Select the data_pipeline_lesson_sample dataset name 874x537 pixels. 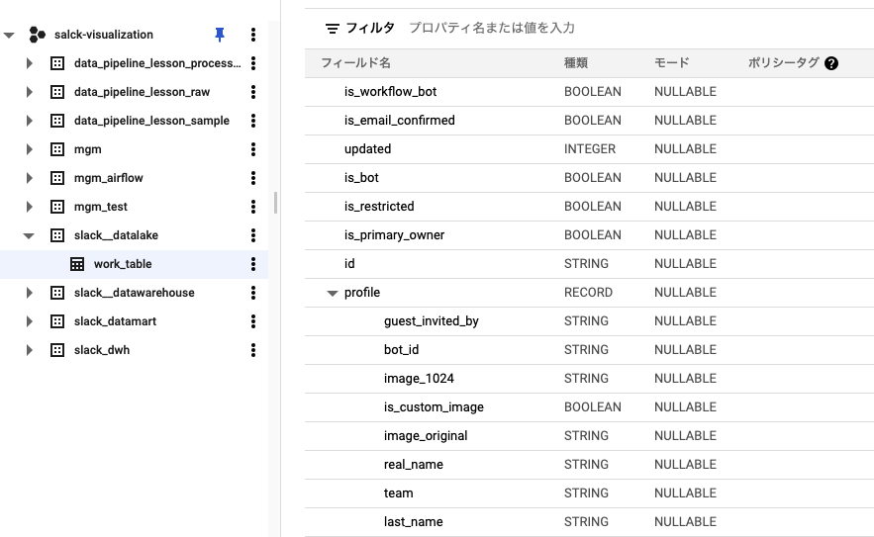[x=151, y=121]
